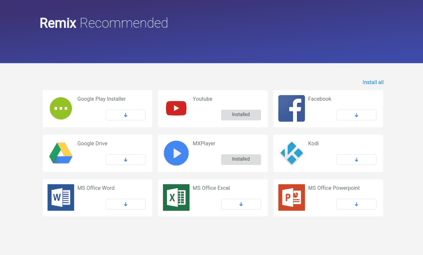The image size is (423, 255).
Task: Click the Google Play Installer icon
Action: point(60,108)
